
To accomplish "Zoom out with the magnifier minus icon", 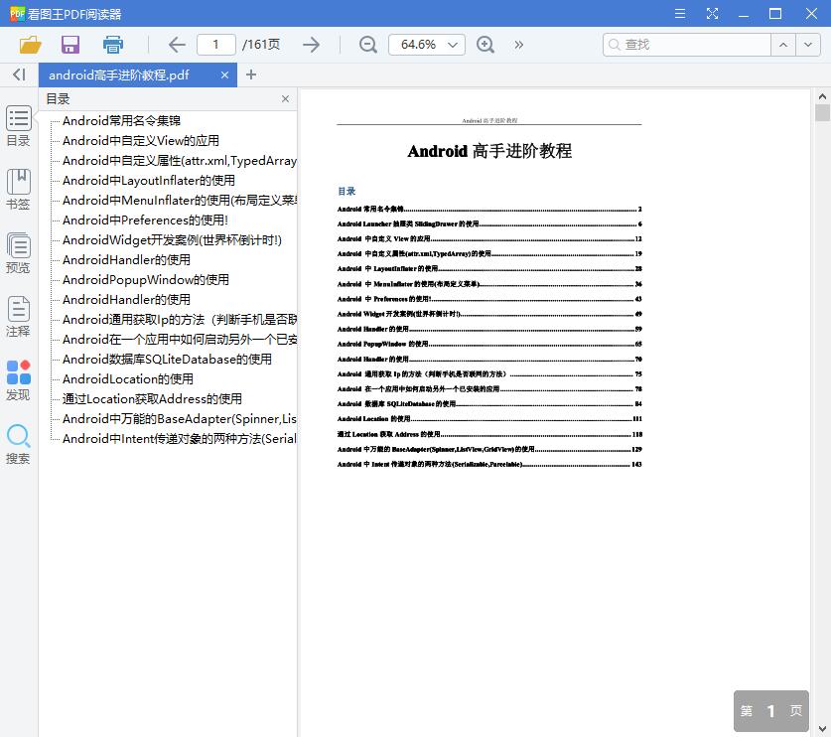I will [367, 44].
